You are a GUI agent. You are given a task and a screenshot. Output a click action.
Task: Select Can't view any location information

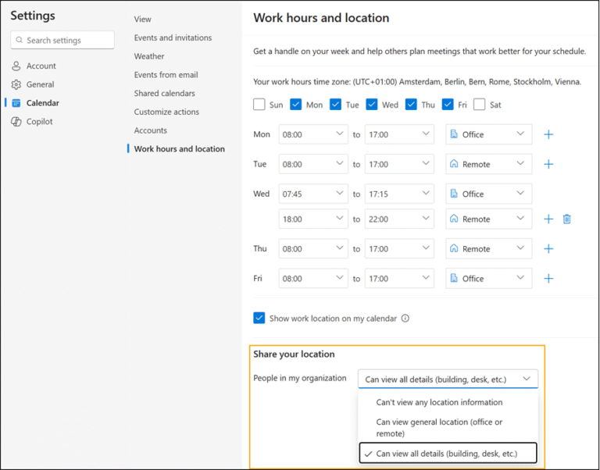click(439, 403)
